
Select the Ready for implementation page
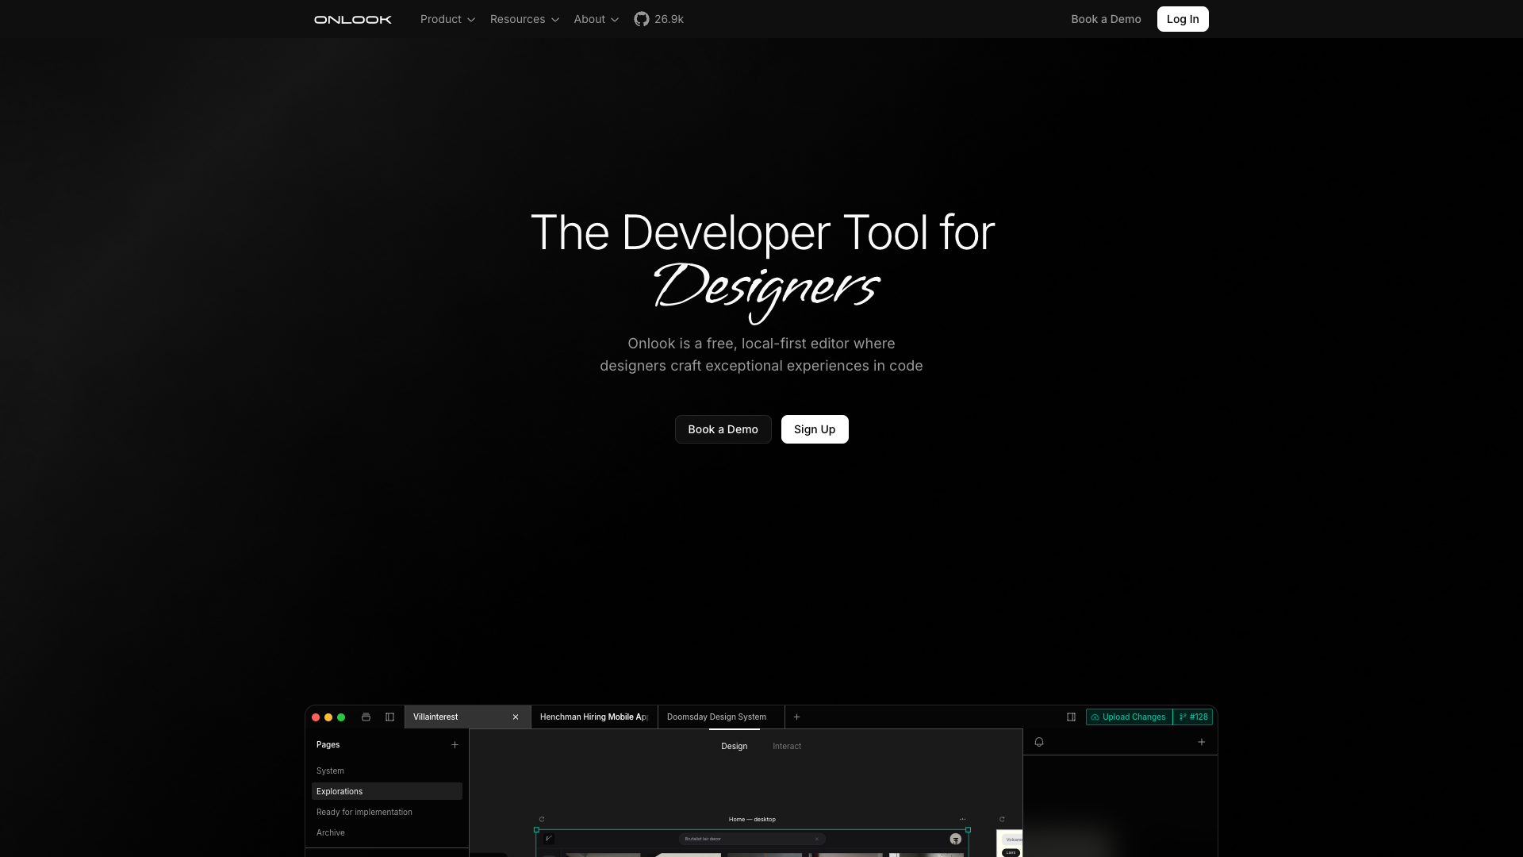[x=386, y=813]
